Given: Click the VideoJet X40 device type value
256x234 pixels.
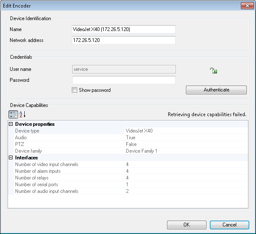Looking at the screenshot, I should 139,131.
